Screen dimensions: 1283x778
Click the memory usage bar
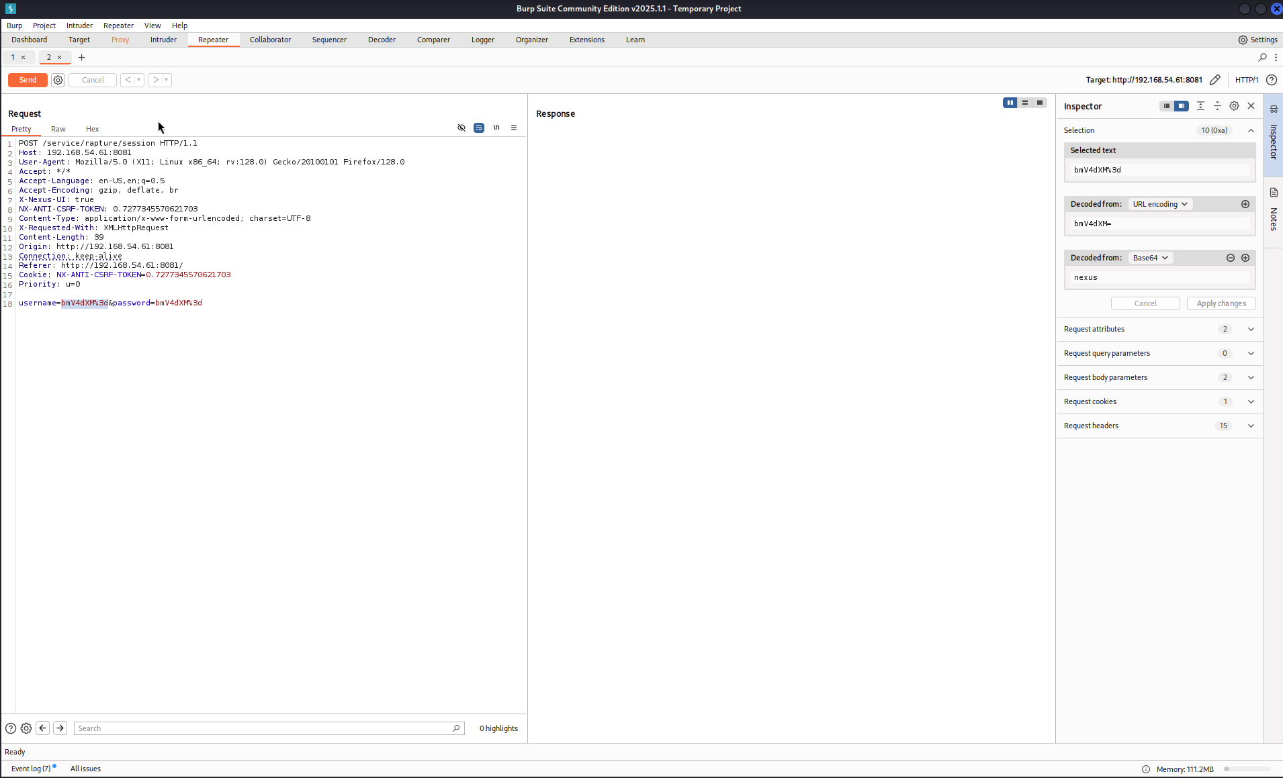pos(1247,769)
